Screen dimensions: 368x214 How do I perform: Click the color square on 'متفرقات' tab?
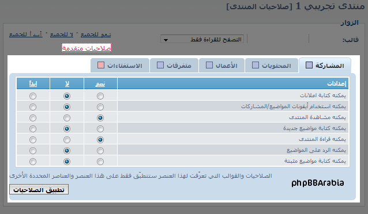tap(160, 65)
